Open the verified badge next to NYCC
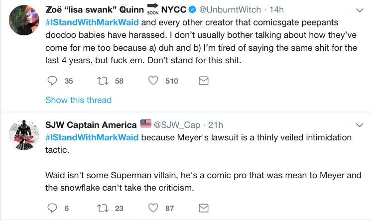This screenshot has height=221, width=372. (x=192, y=10)
